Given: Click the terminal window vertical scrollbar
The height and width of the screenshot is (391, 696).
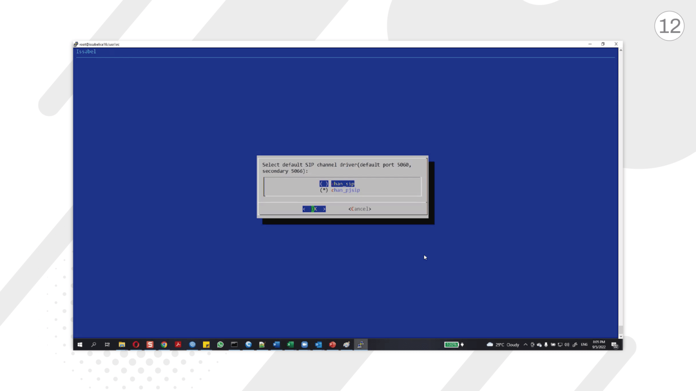Looking at the screenshot, I should click(620, 193).
